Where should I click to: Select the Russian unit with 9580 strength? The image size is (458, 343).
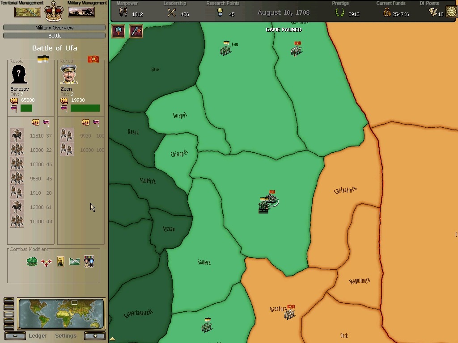tap(17, 179)
